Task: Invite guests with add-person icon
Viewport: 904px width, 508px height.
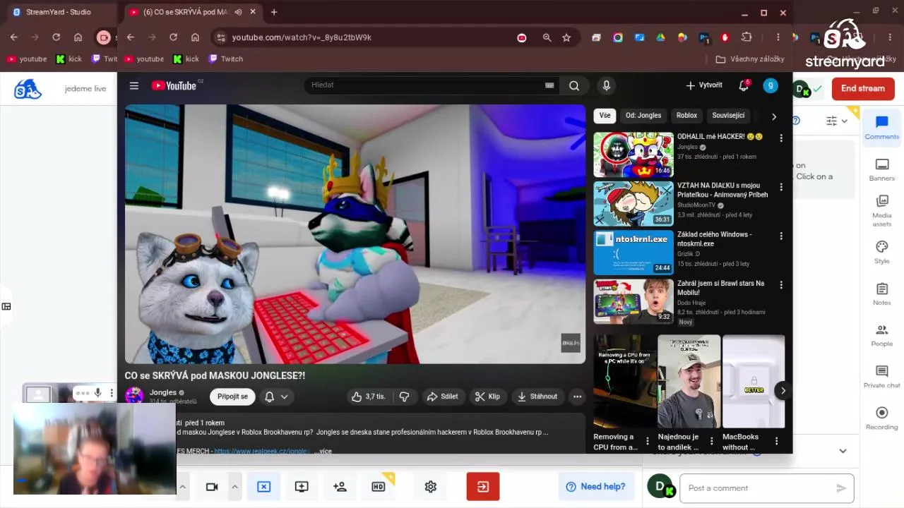Action: click(340, 487)
